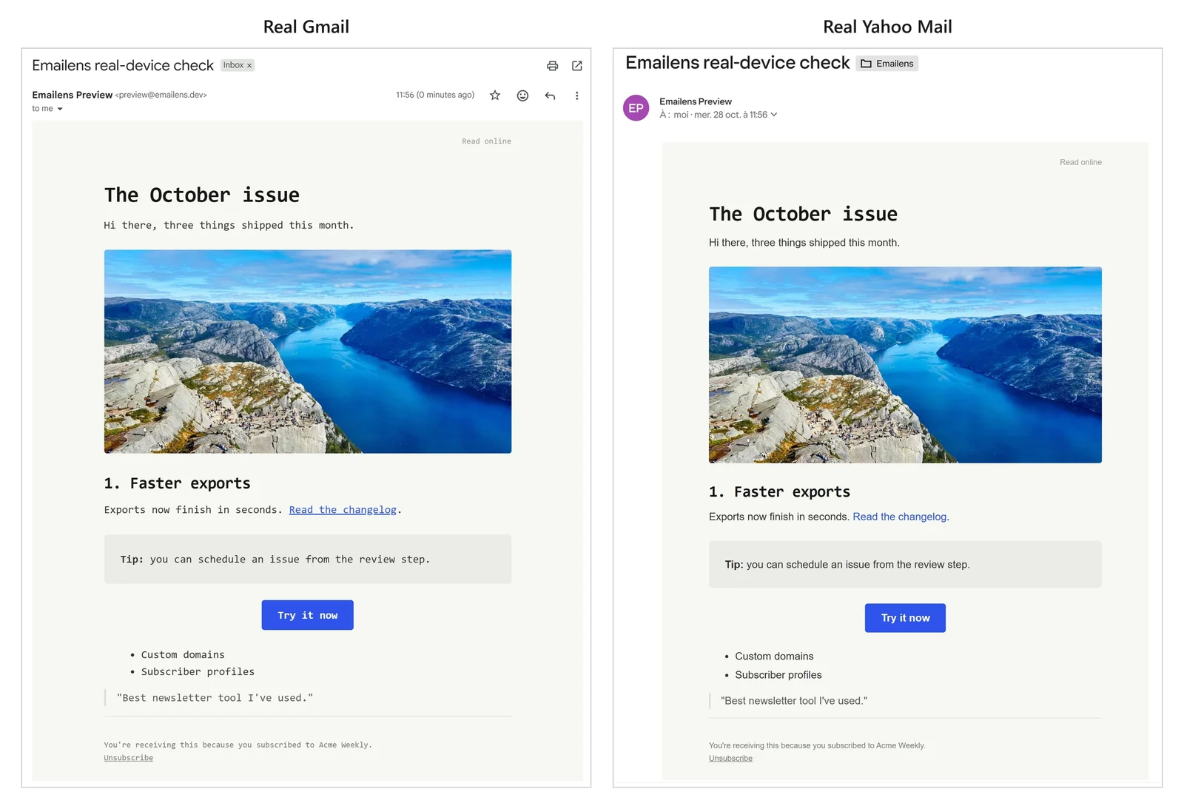The image size is (1184, 809).
Task: Click sender name 'Emailens Preview' in Gmail
Action: pyautogui.click(x=72, y=95)
